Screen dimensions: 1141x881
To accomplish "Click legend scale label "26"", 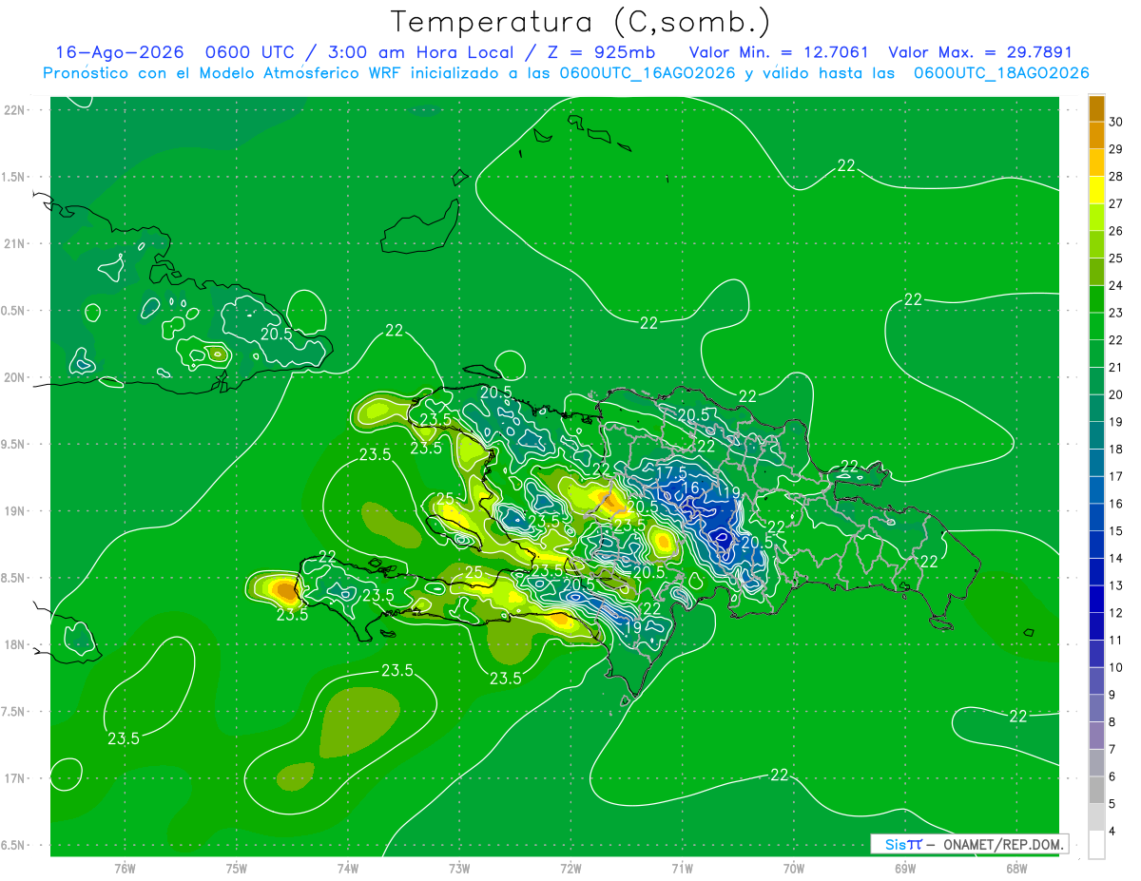I will pos(1116,231).
